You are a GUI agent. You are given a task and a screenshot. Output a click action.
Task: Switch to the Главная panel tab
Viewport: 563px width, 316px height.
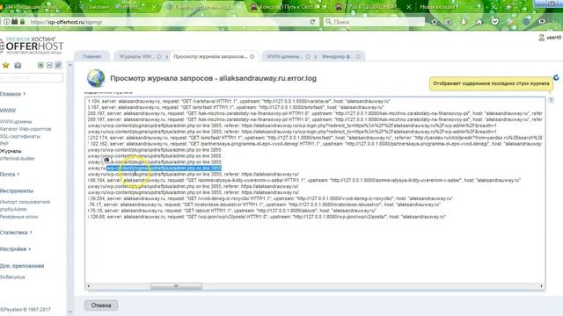tap(91, 56)
